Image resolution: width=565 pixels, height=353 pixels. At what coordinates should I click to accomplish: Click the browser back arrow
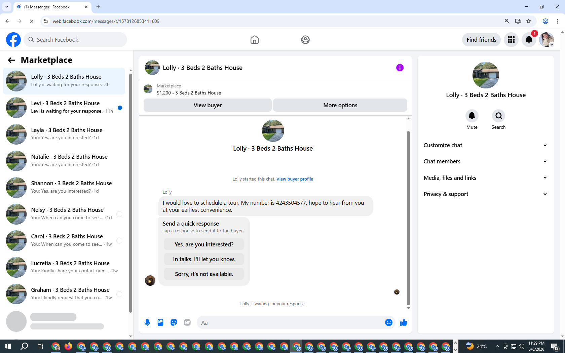point(7,21)
